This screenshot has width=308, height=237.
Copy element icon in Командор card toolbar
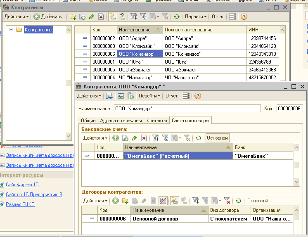tap(130, 96)
